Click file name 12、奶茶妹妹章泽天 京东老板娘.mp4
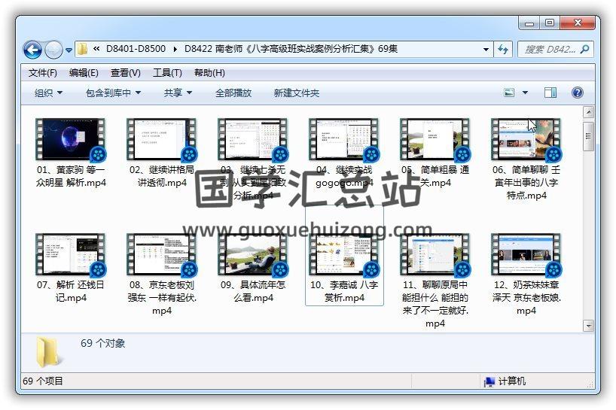 (x=526, y=297)
